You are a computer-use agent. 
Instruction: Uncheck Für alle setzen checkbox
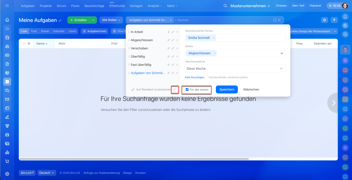[187, 89]
